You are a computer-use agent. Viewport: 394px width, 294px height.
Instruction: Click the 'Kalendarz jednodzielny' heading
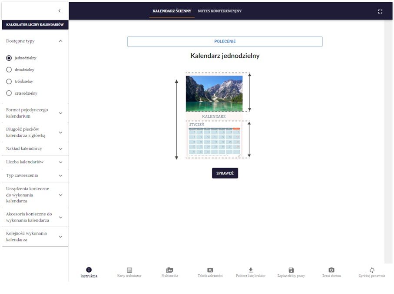pos(225,56)
